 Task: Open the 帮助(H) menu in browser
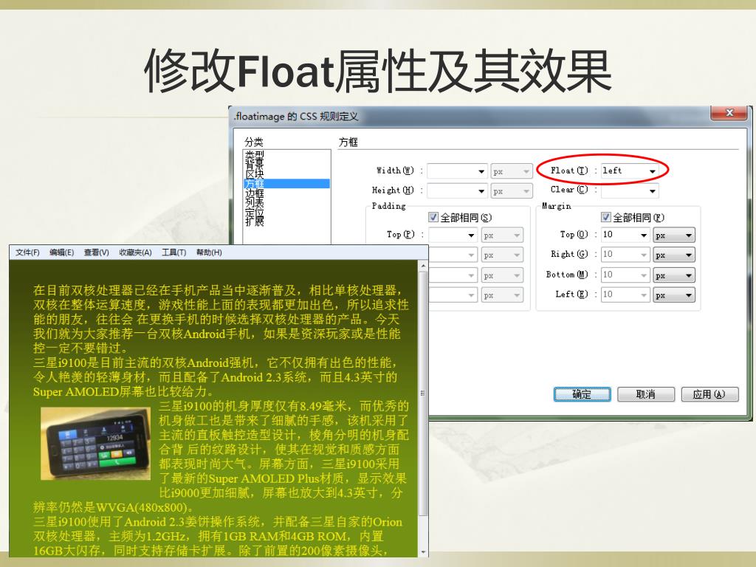[x=209, y=252]
